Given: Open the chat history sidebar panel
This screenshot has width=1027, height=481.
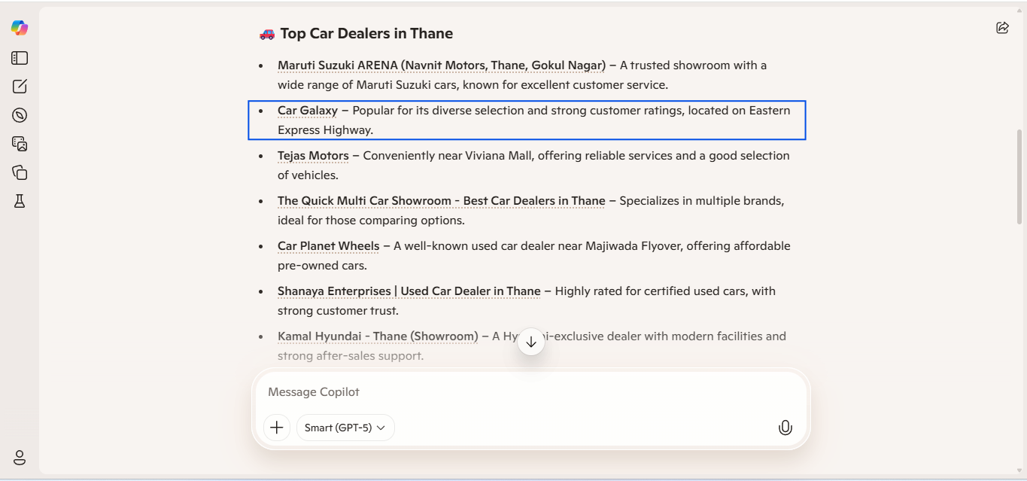Looking at the screenshot, I should tap(19, 58).
